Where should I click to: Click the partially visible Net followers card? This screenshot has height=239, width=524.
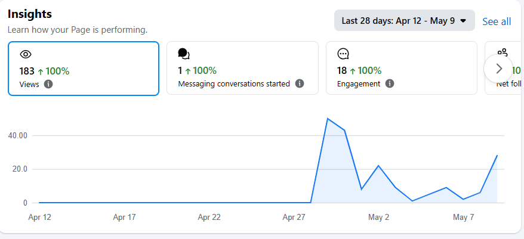[504, 68]
